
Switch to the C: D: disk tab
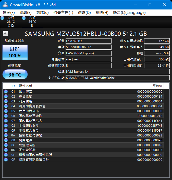11,22
